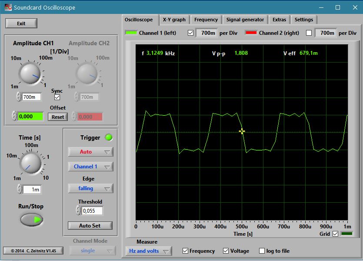The image size is (363, 261).
Task: Toggle the Run/Stop play button
Action: [32, 220]
